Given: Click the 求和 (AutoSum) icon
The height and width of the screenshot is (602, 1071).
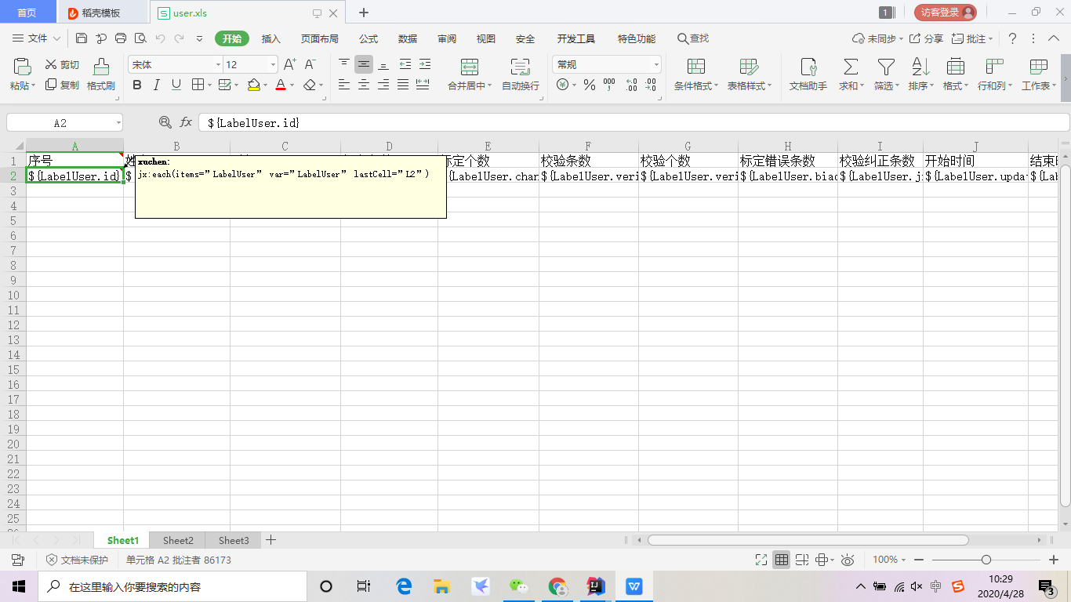Looking at the screenshot, I should pos(849,74).
